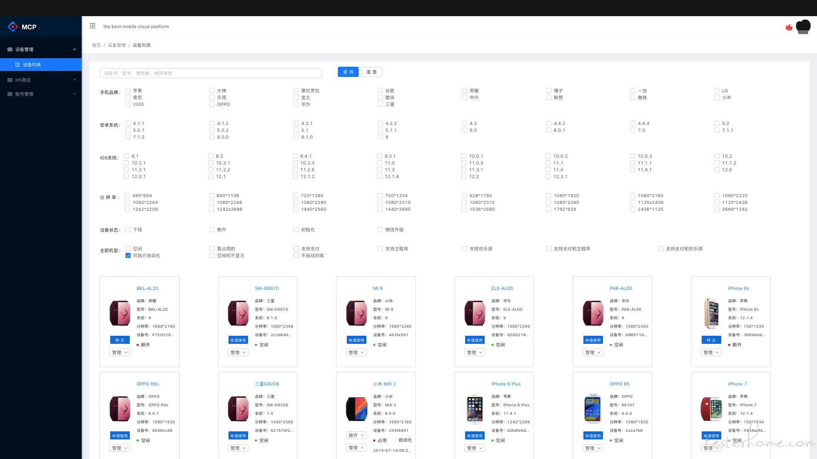Select 设备列表 in the sidebar

41,65
